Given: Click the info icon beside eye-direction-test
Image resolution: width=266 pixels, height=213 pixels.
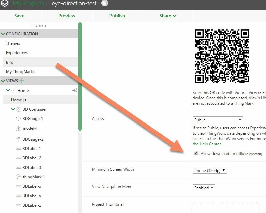Looking at the screenshot, I should (x=105, y=3).
